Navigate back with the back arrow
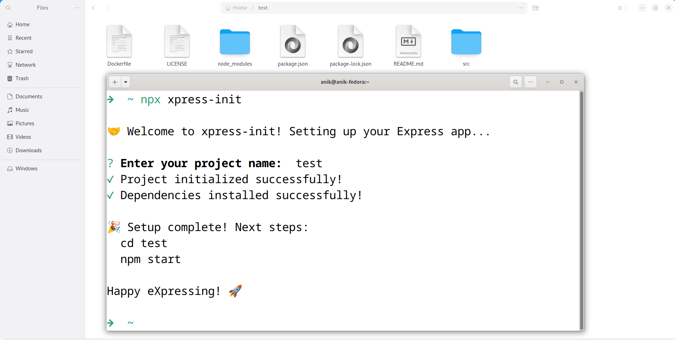This screenshot has width=675, height=340. tap(93, 8)
